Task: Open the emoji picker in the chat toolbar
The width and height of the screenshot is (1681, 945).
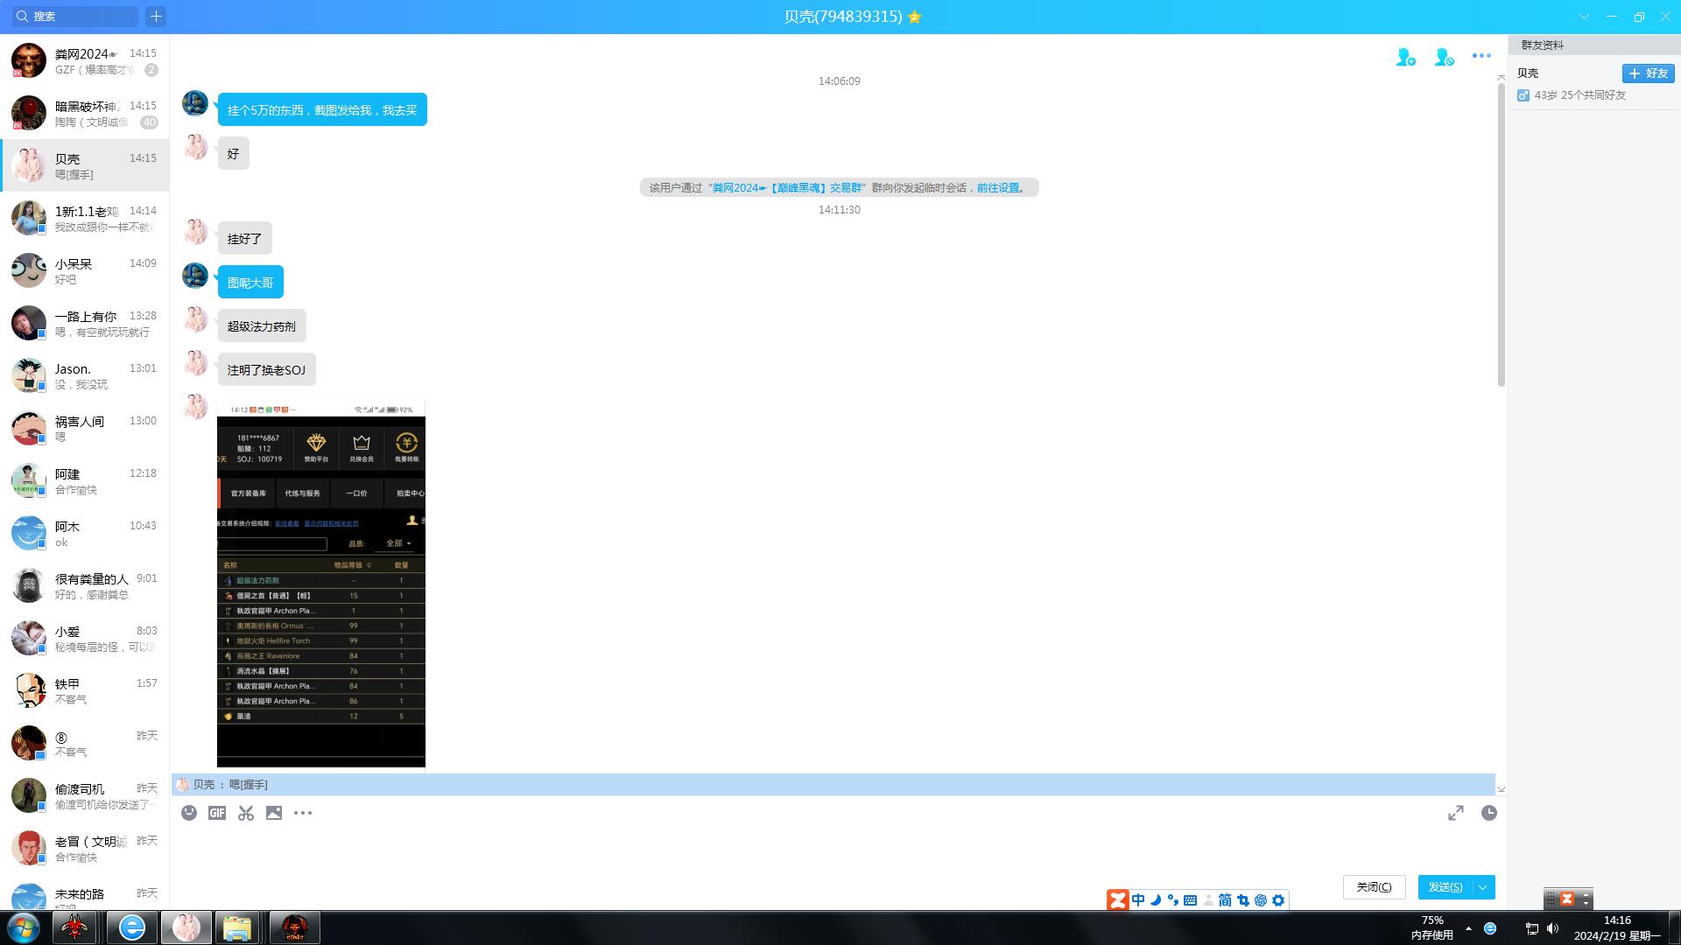Action: click(x=189, y=813)
